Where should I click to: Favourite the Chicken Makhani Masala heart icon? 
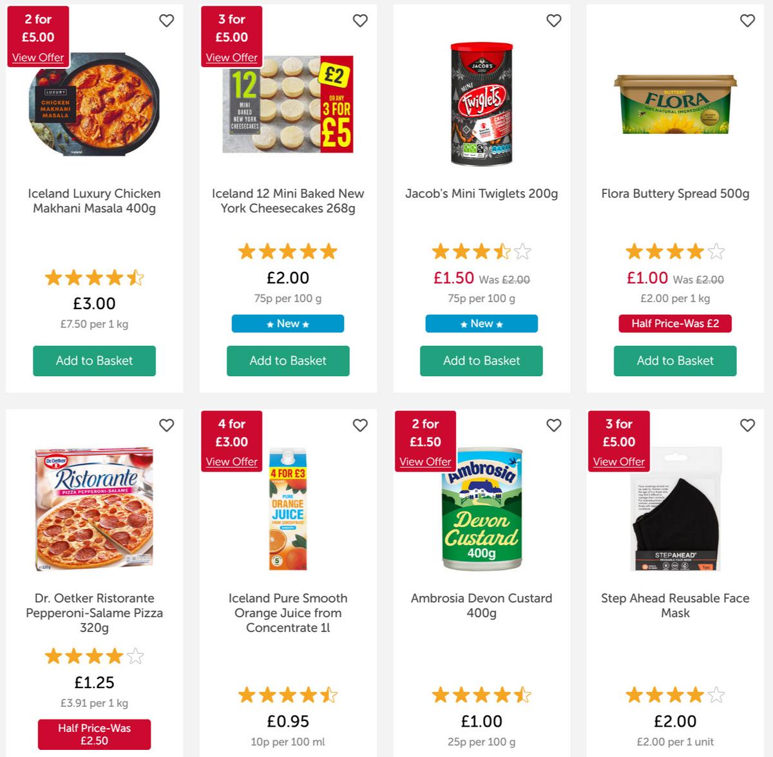point(166,21)
